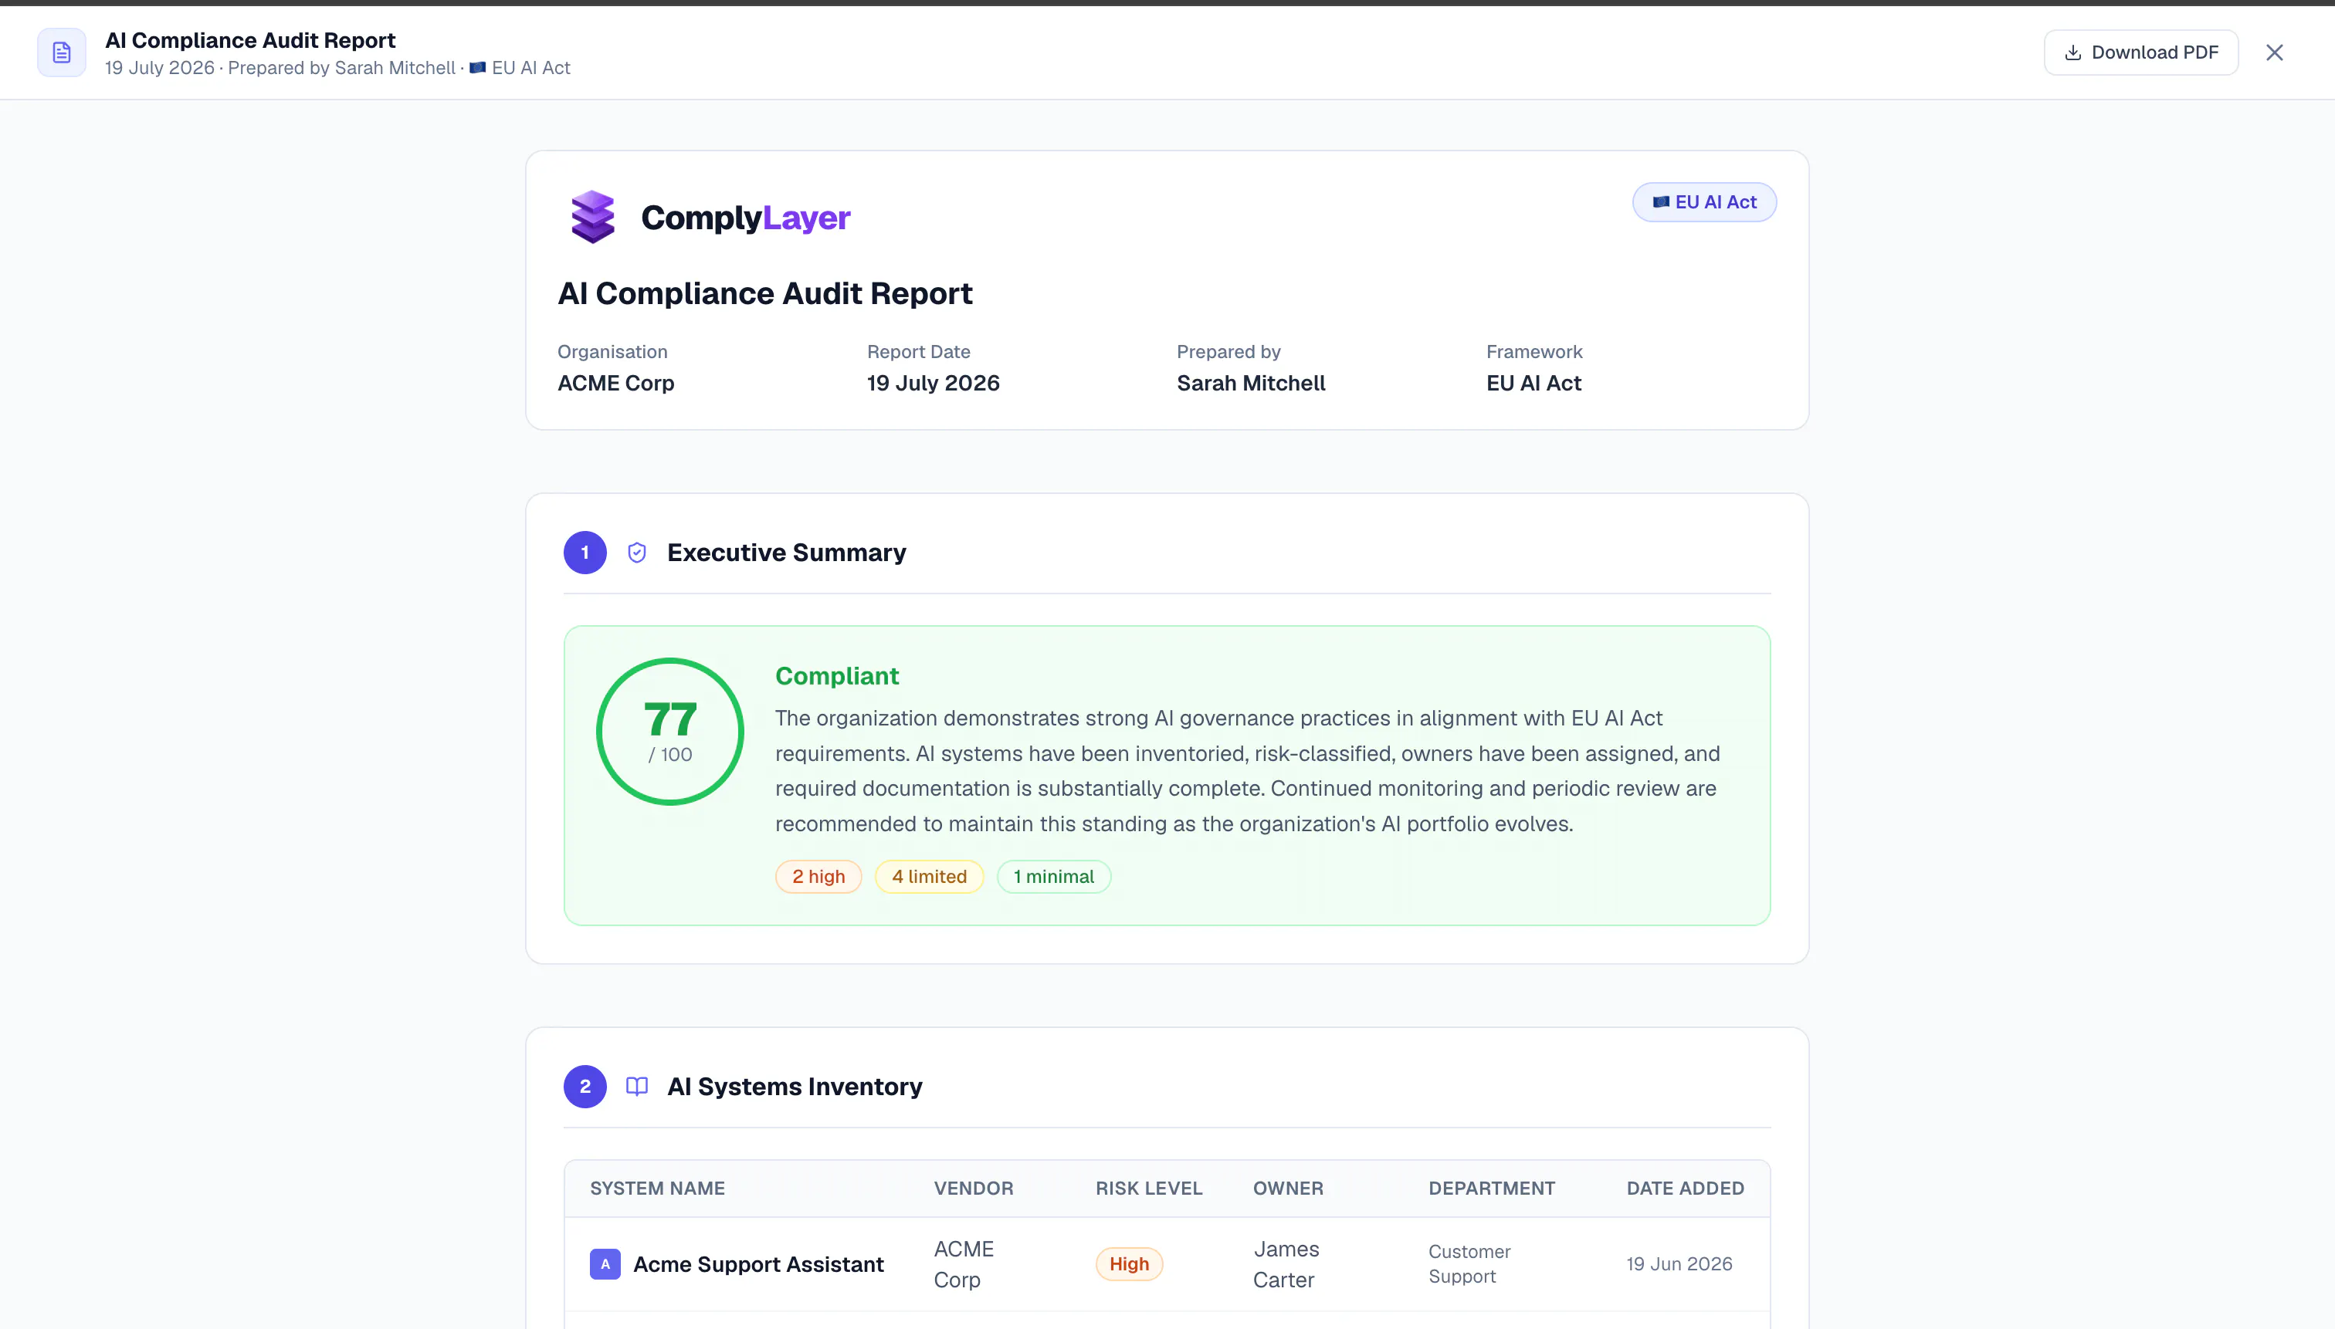Click the Download PDF button
Viewport: 2335px width, 1329px height.
tap(2140, 52)
